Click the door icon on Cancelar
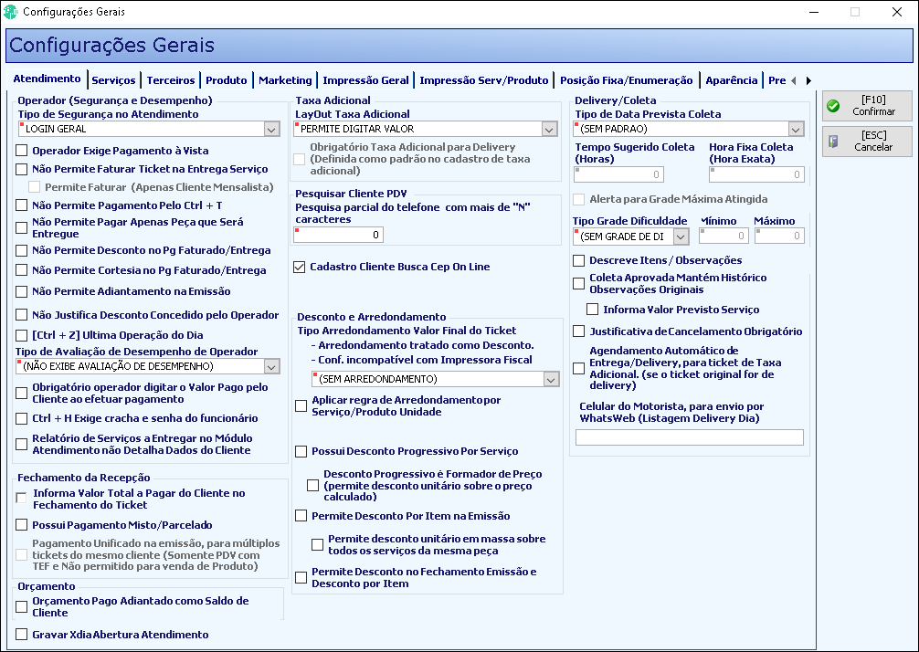919x652 pixels. pos(833,142)
